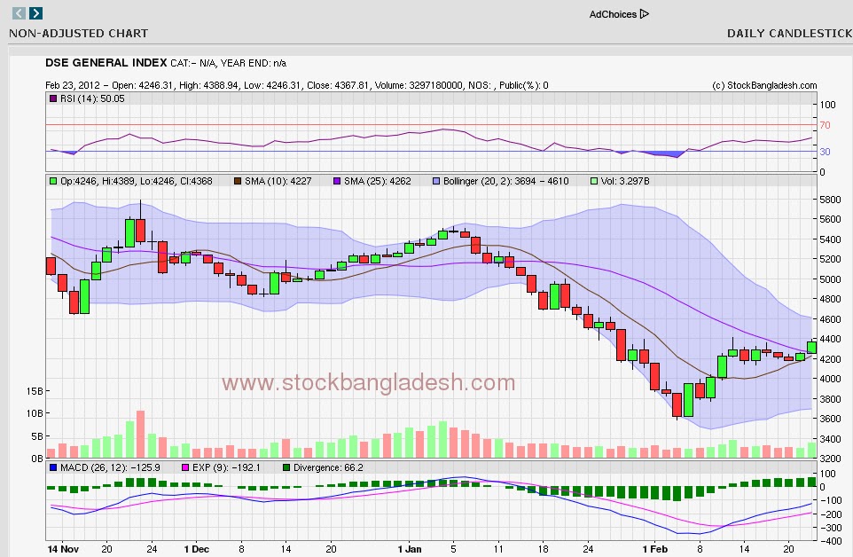Click the green OHLC candlestick legend icon
The height and width of the screenshot is (557, 853).
(52, 180)
